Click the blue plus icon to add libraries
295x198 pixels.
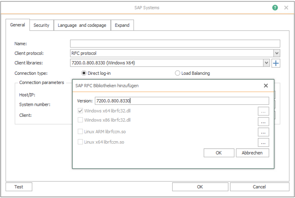click(x=276, y=63)
